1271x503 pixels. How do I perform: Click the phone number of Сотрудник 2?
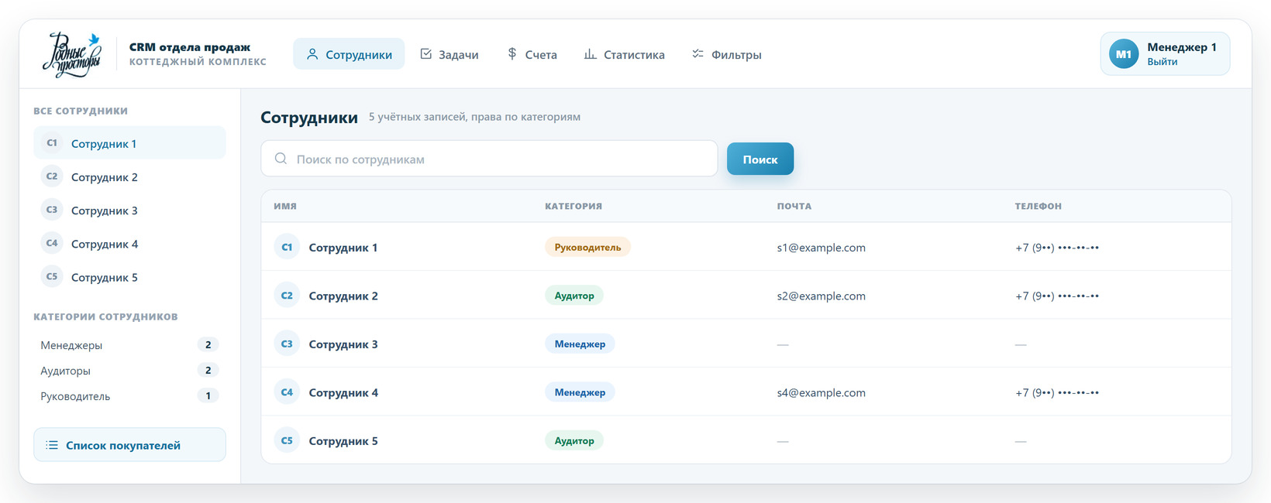1057,296
